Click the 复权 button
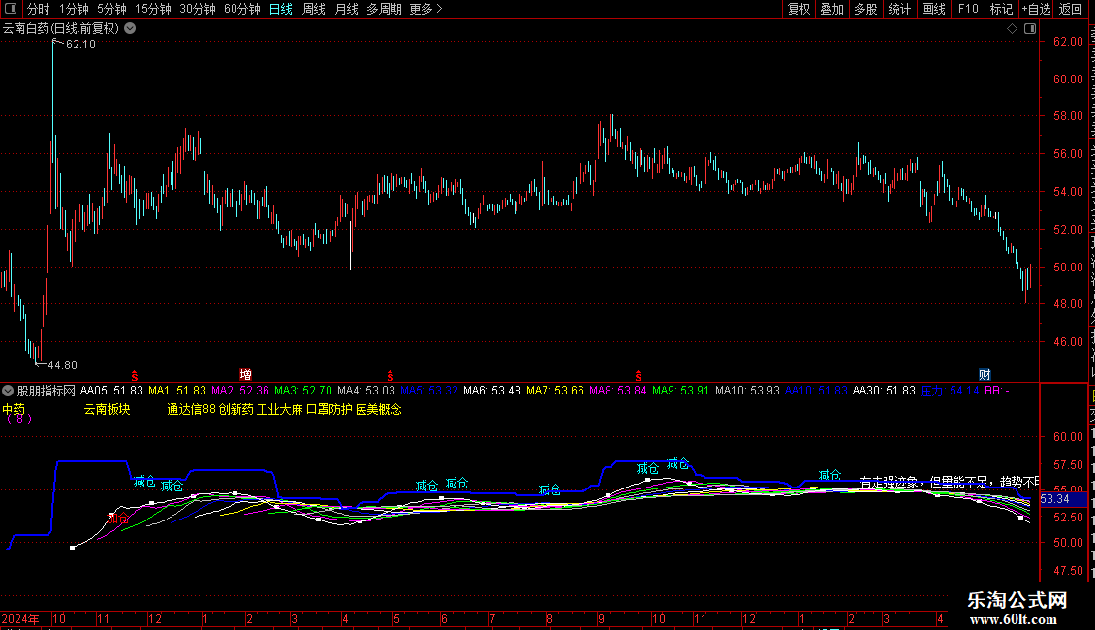 click(798, 9)
